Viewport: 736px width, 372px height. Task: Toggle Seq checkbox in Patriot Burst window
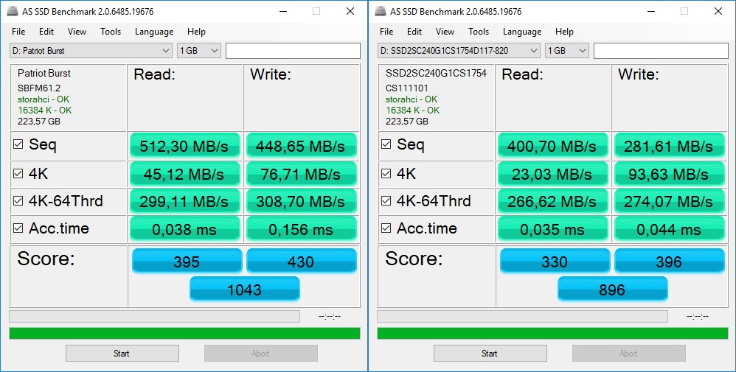[18, 144]
